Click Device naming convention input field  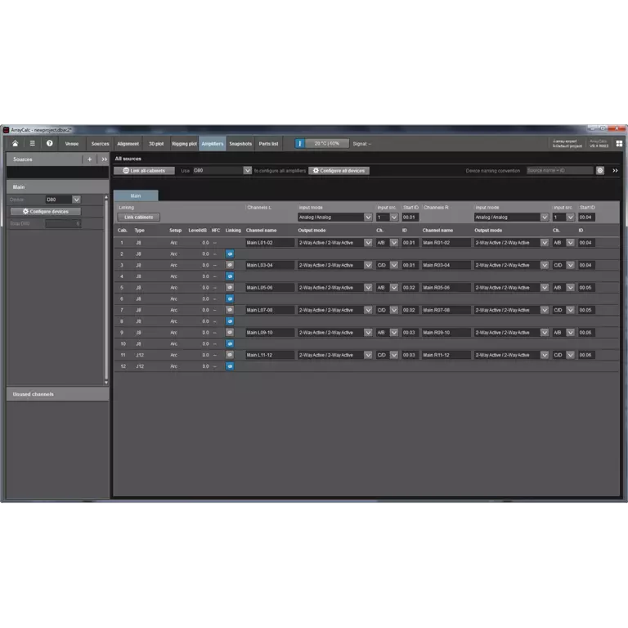(x=560, y=171)
